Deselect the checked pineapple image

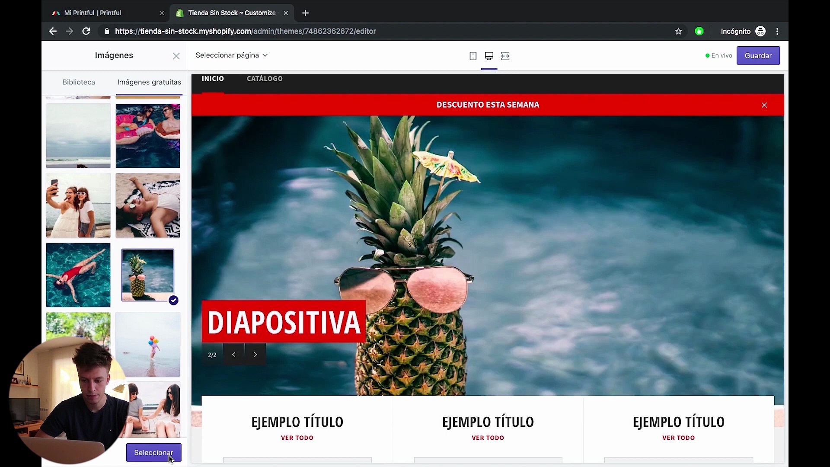pos(173,300)
